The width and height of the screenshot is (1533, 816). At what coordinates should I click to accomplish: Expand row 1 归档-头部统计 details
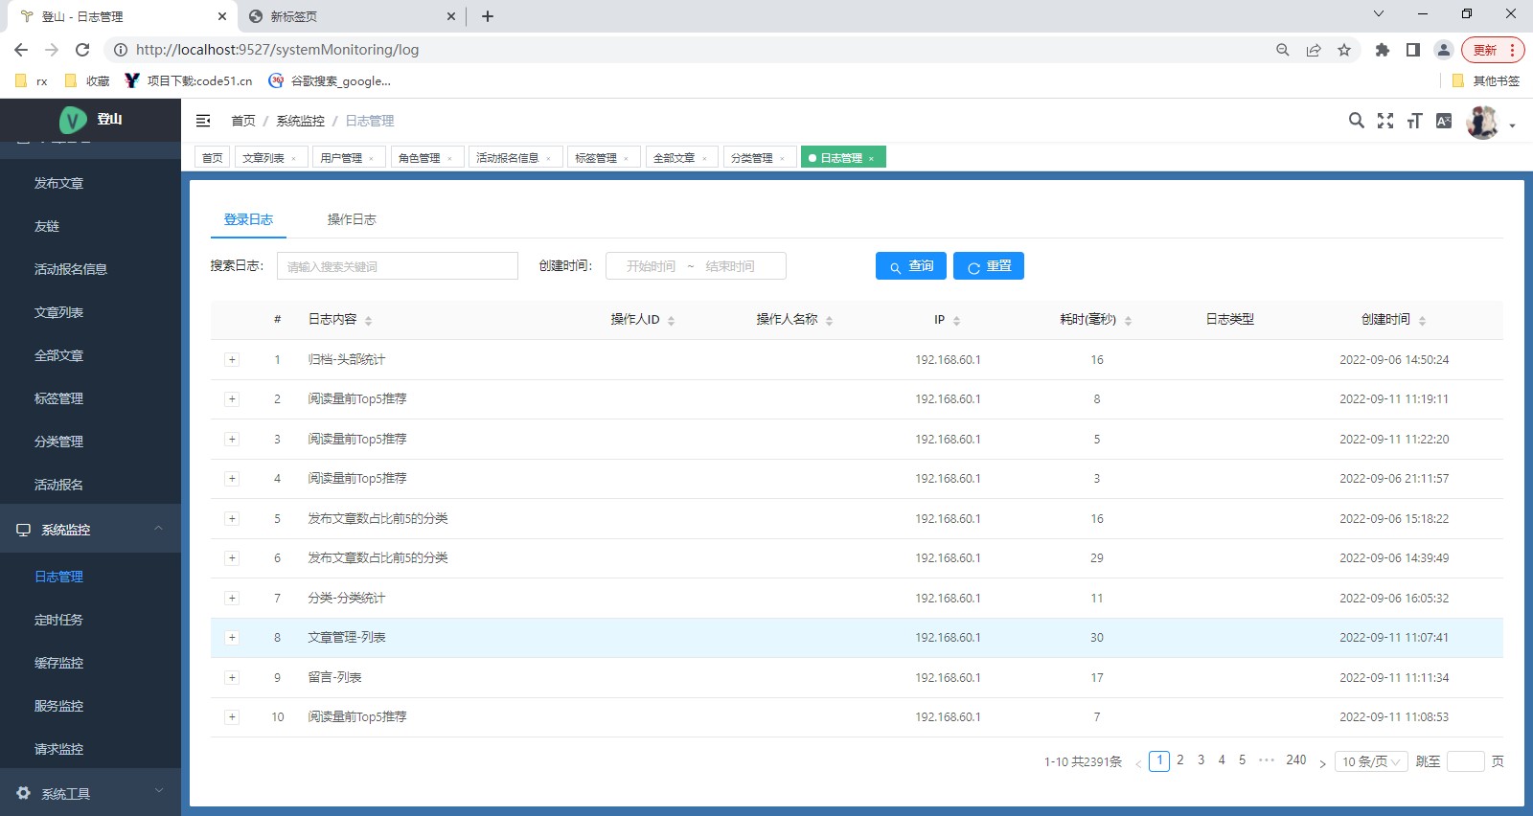232,360
